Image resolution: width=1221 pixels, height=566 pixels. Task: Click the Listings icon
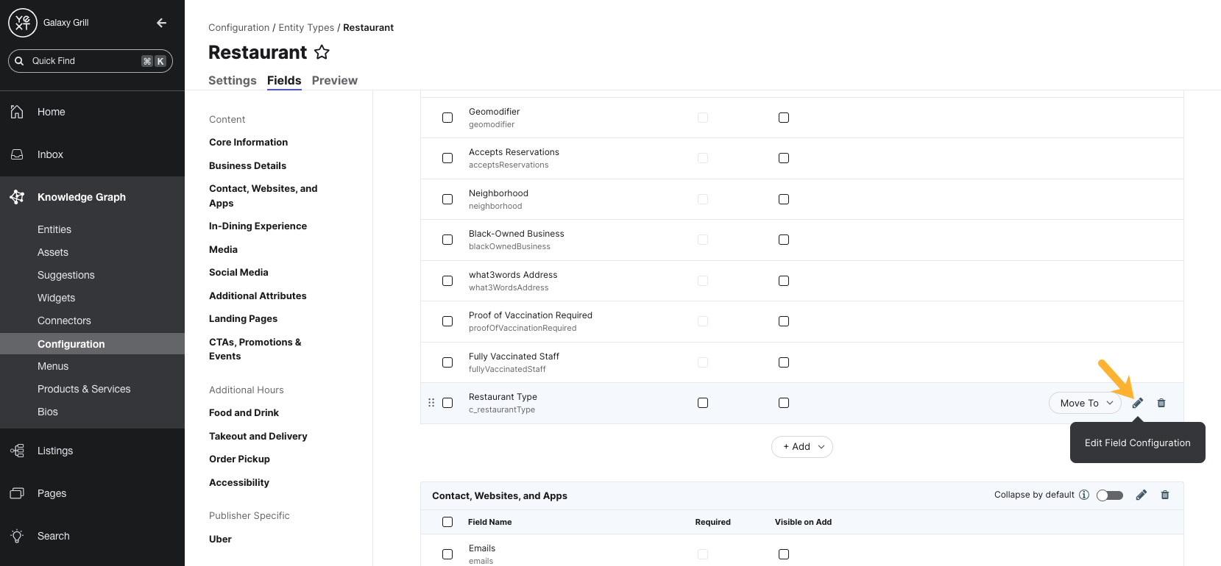click(17, 451)
